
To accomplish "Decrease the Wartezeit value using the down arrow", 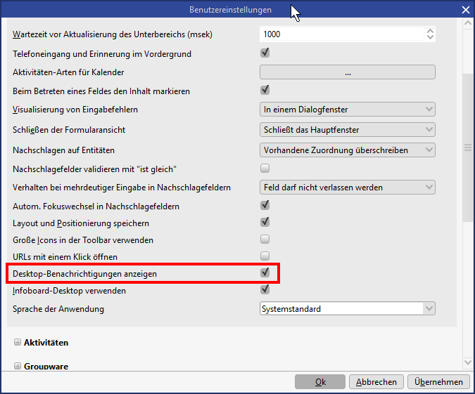I will pos(429,37).
